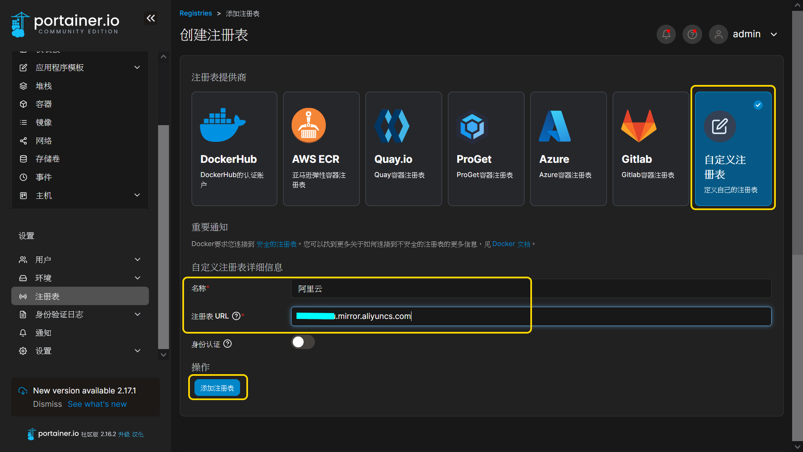Select the Azure provider card
803x452 pixels.
(x=568, y=149)
